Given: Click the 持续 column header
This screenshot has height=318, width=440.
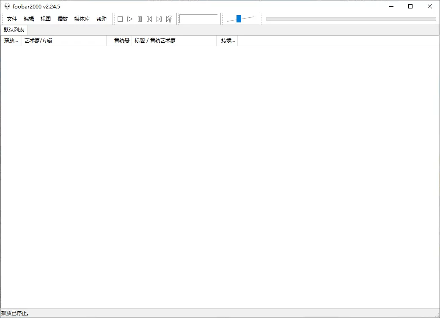Looking at the screenshot, I should click(227, 40).
